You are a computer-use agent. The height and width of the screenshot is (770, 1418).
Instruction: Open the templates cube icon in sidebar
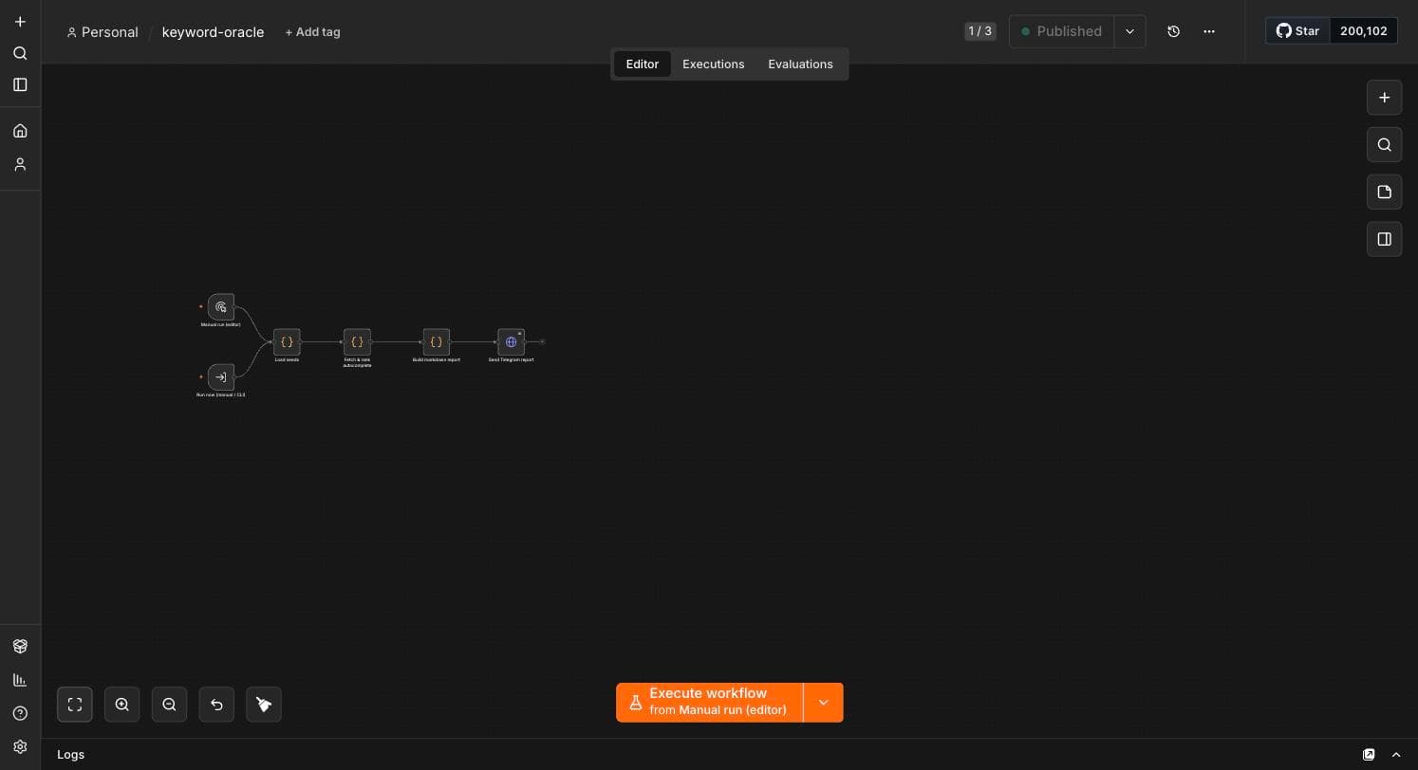pos(20,647)
